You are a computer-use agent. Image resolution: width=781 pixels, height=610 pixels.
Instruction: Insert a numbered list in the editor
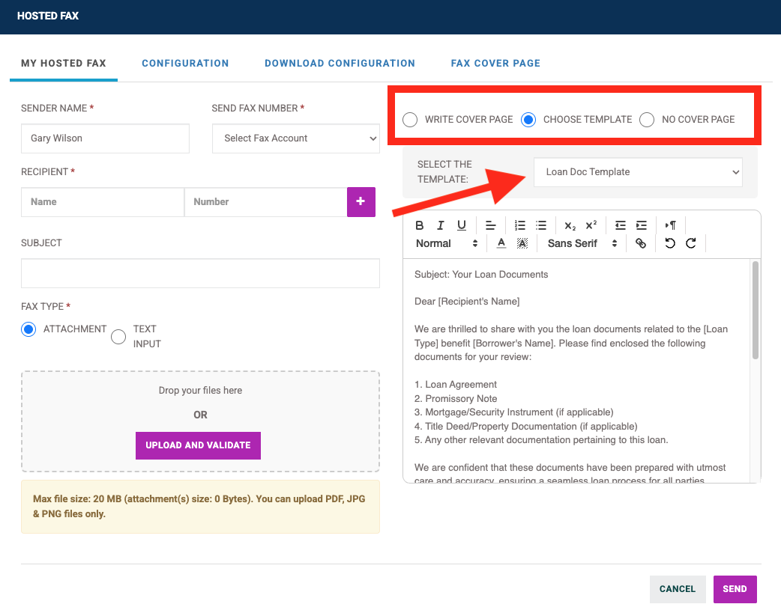tap(520, 225)
